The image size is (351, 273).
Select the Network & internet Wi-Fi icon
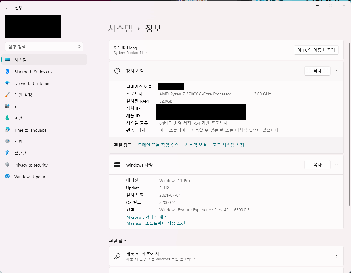[8, 83]
